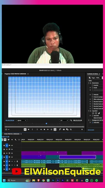Toggle sync lock on track V4

click(9, 145)
